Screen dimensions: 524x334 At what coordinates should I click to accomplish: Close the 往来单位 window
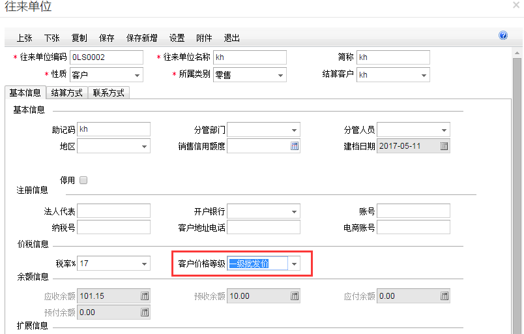click(516, 5)
